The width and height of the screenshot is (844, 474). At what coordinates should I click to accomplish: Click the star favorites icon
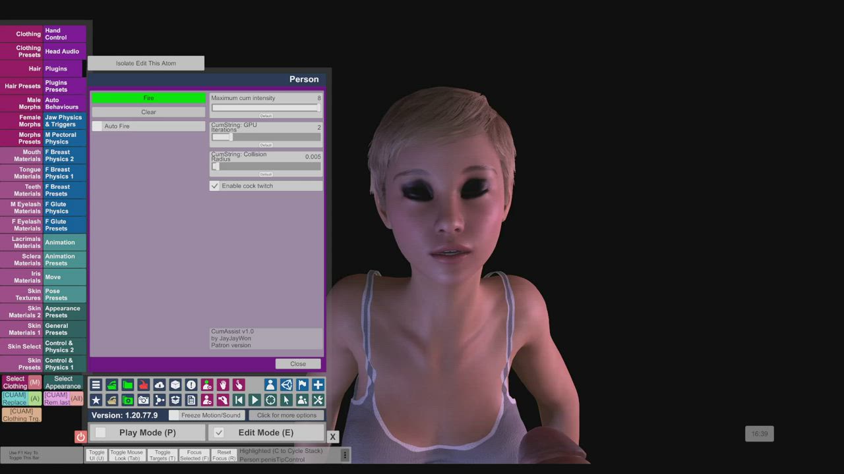point(96,400)
